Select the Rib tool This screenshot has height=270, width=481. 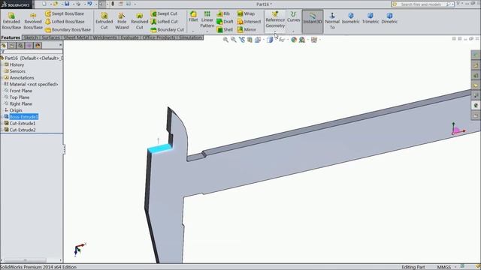pyautogui.click(x=223, y=13)
